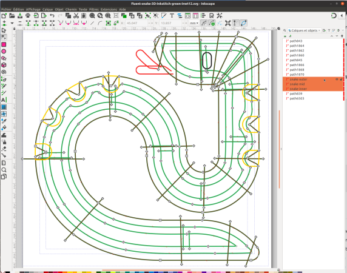This screenshot has height=273, width=347.
Task: Select the Eraser tool
Action: pos(4,149)
